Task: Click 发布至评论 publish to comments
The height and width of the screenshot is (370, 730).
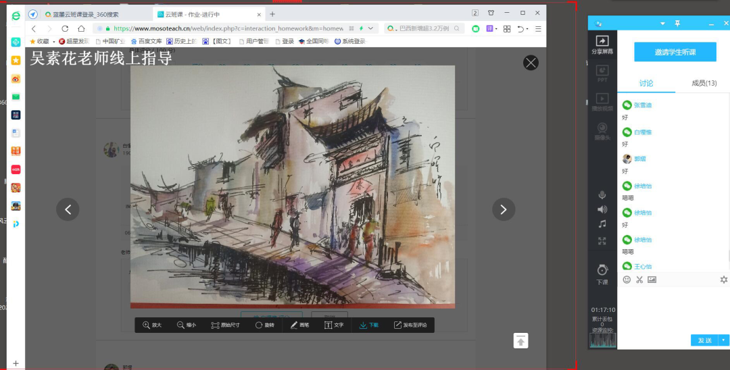Action: click(410, 325)
